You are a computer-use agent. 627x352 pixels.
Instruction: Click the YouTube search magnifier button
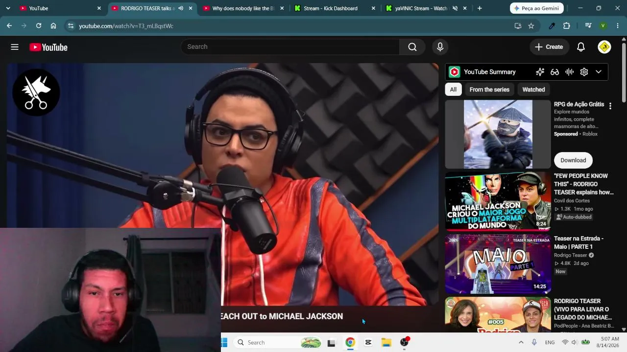[x=412, y=47]
